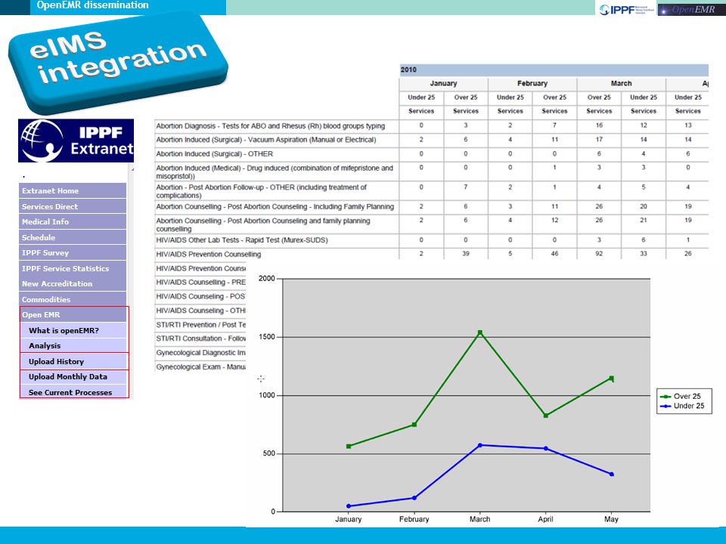Select 'Abortion Diagnosis - Tests for ABO' row label
726x544 pixels.
271,126
